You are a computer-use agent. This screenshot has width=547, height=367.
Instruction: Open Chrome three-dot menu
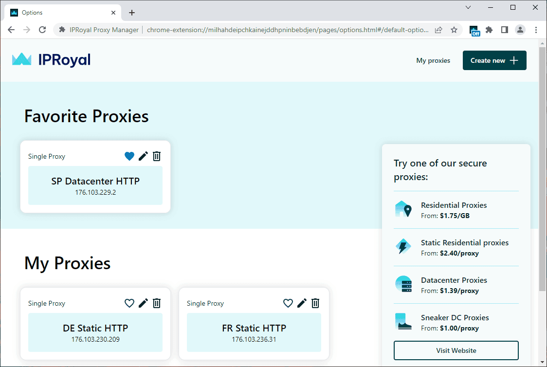tap(536, 30)
